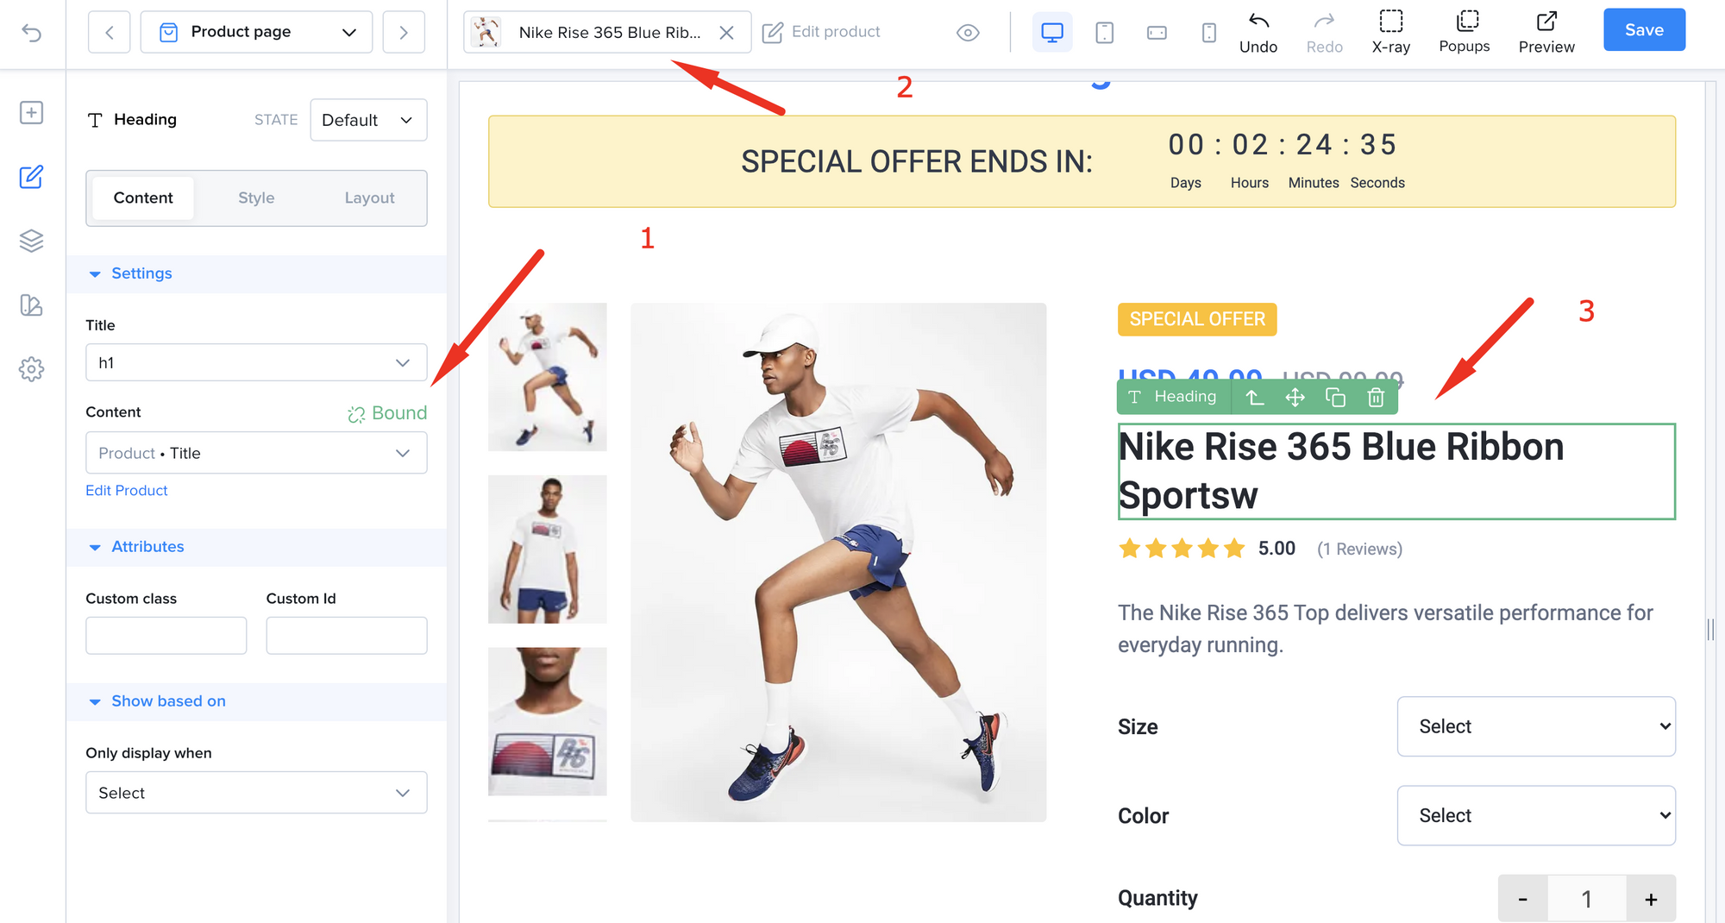Viewport: 1725px width, 923px height.
Task: Open the layers sidebar icon
Action: point(32,241)
